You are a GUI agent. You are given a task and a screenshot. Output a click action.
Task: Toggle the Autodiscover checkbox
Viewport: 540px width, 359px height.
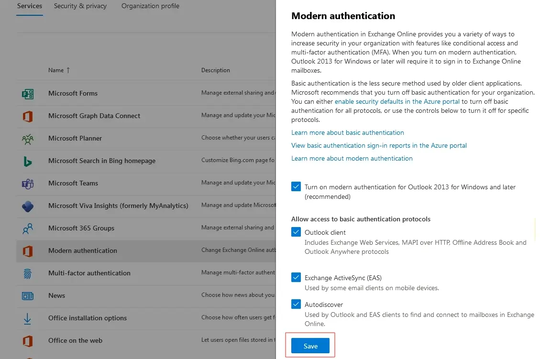[x=296, y=304]
